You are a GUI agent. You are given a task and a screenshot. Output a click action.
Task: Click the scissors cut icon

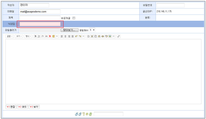(92, 36)
